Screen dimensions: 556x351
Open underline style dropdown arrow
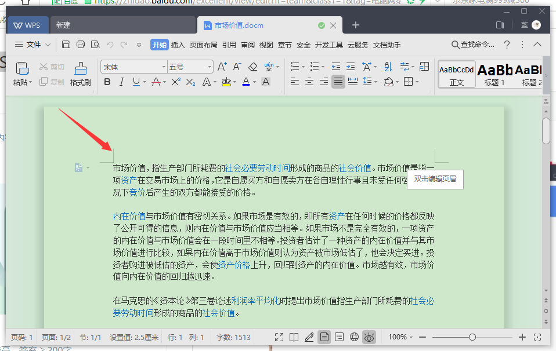145,82
